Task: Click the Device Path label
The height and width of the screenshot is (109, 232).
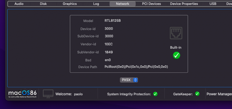Action: coord(88,67)
